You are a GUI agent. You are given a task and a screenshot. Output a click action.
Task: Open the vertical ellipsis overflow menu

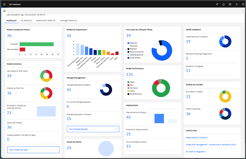pos(243,11)
